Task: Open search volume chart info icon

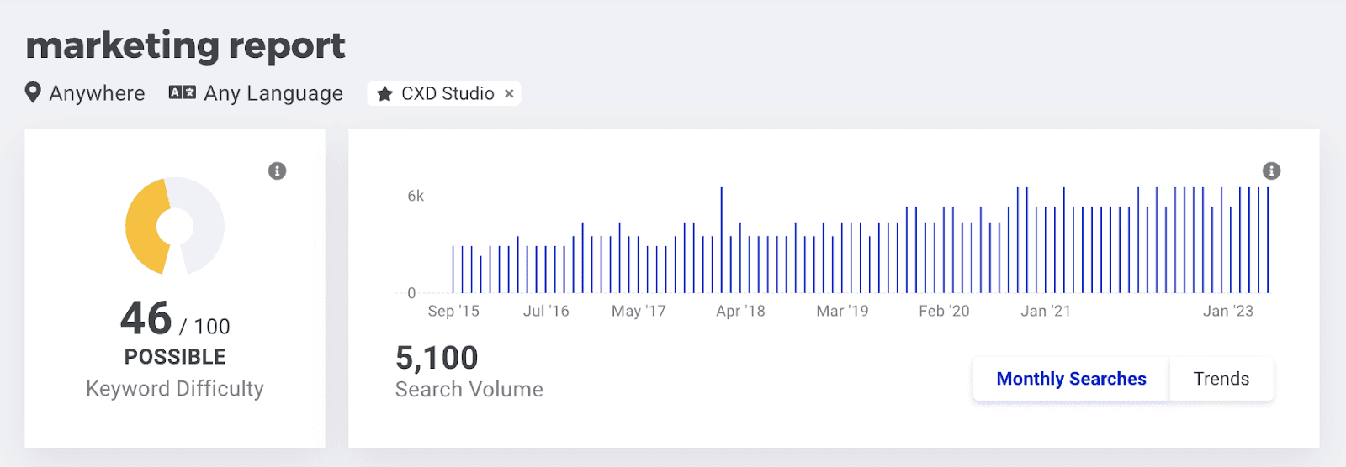Action: (x=1271, y=171)
